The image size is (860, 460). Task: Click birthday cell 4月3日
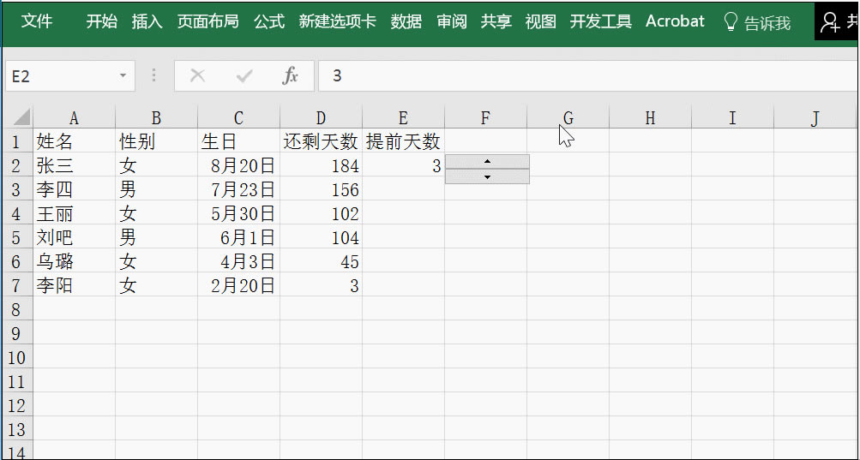tap(238, 261)
